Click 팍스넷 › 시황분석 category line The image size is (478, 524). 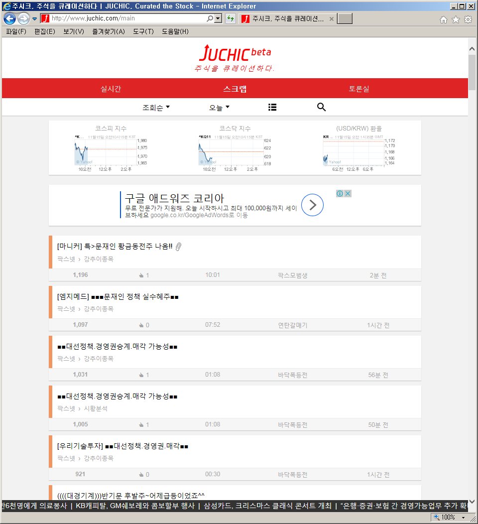(x=82, y=408)
